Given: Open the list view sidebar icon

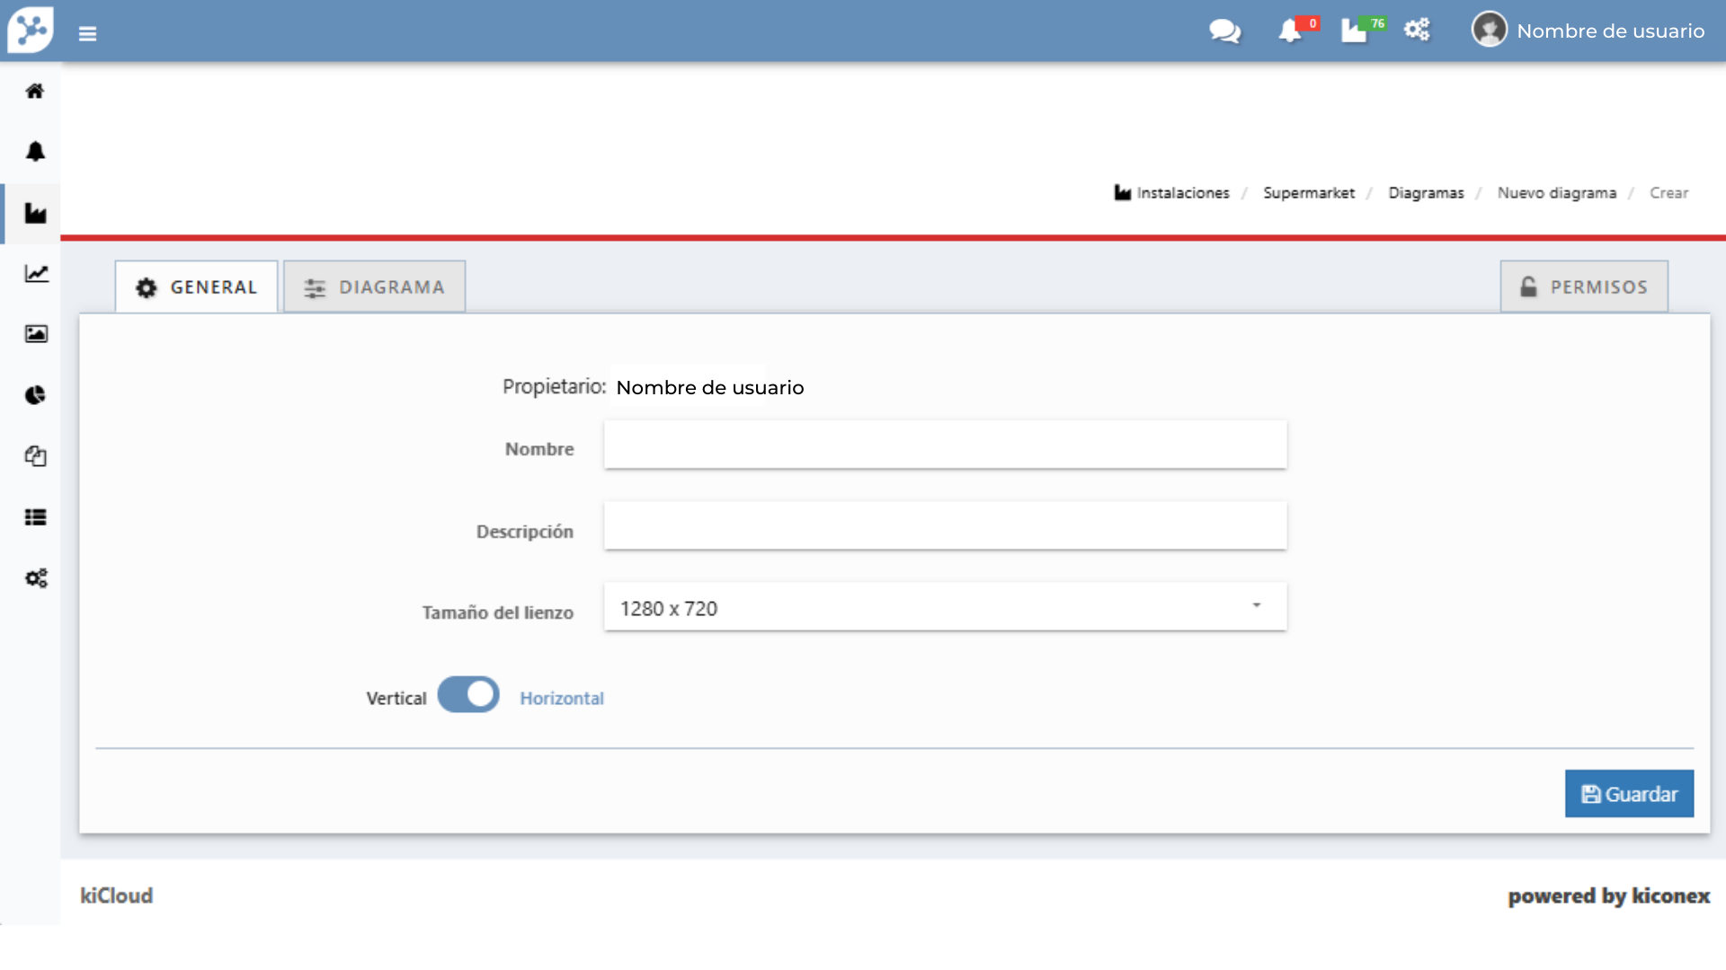Looking at the screenshot, I should coord(35,517).
